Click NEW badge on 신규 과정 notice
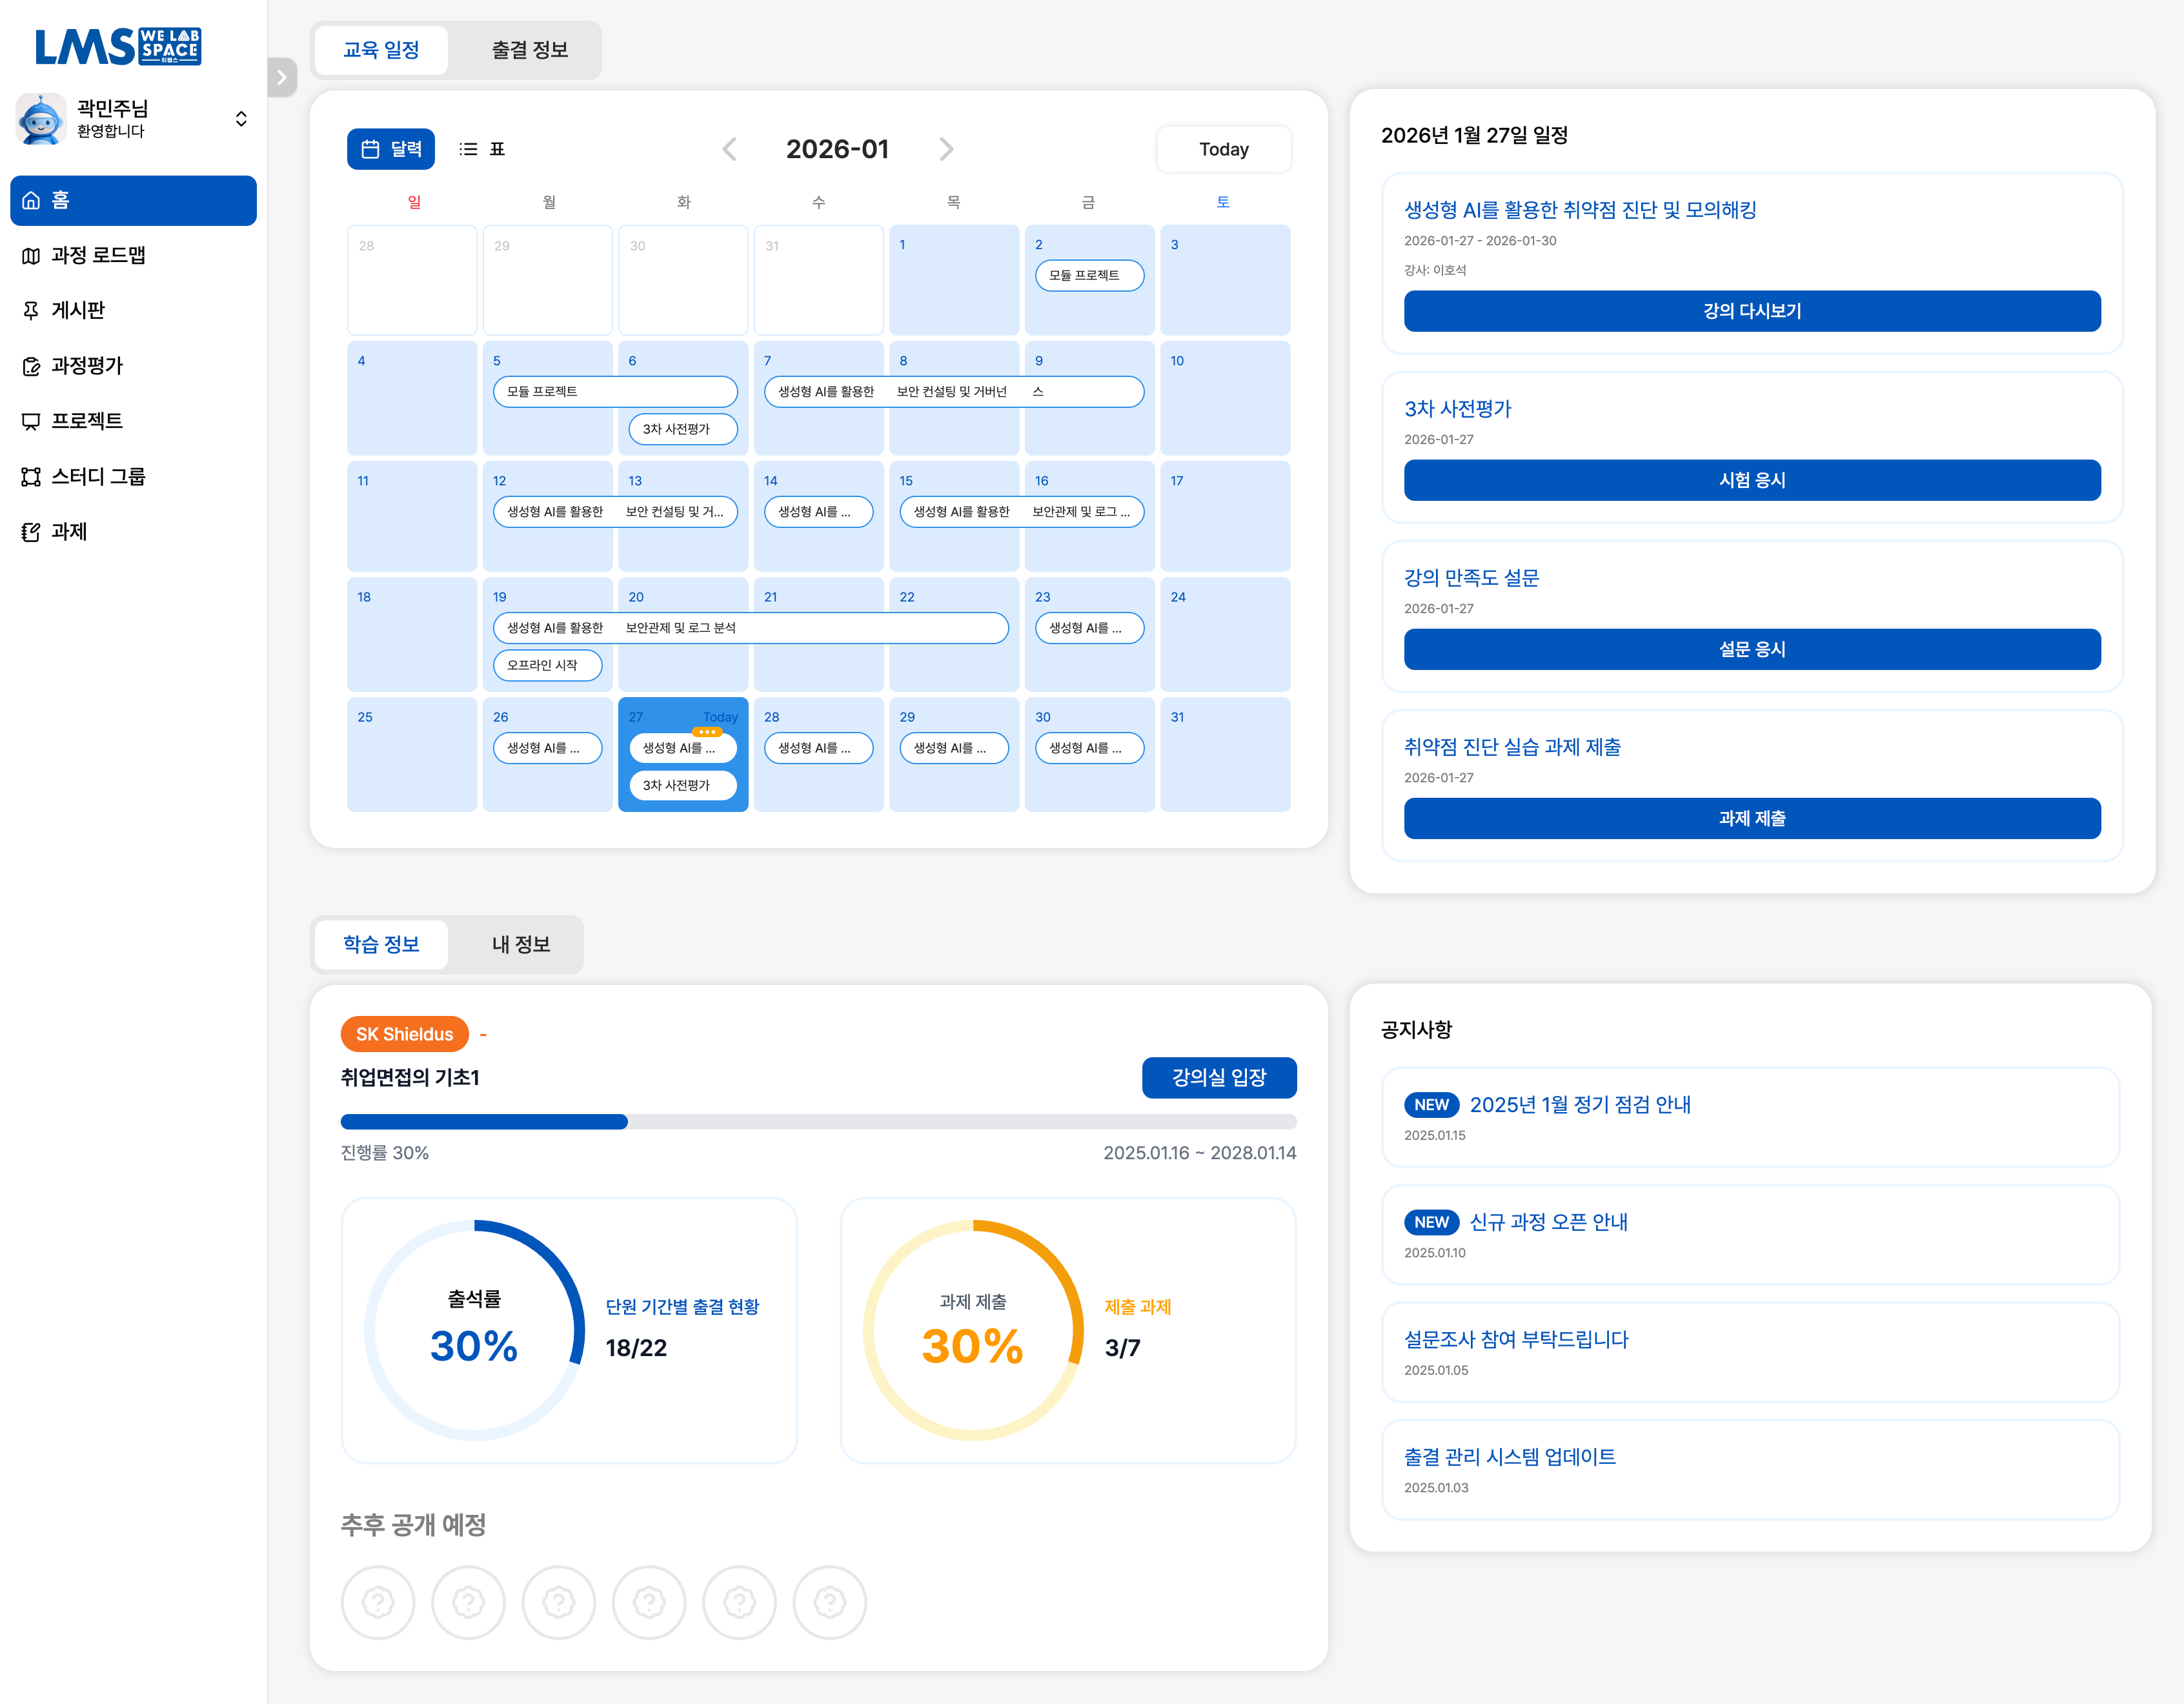Image resolution: width=2184 pixels, height=1704 pixels. (1431, 1222)
